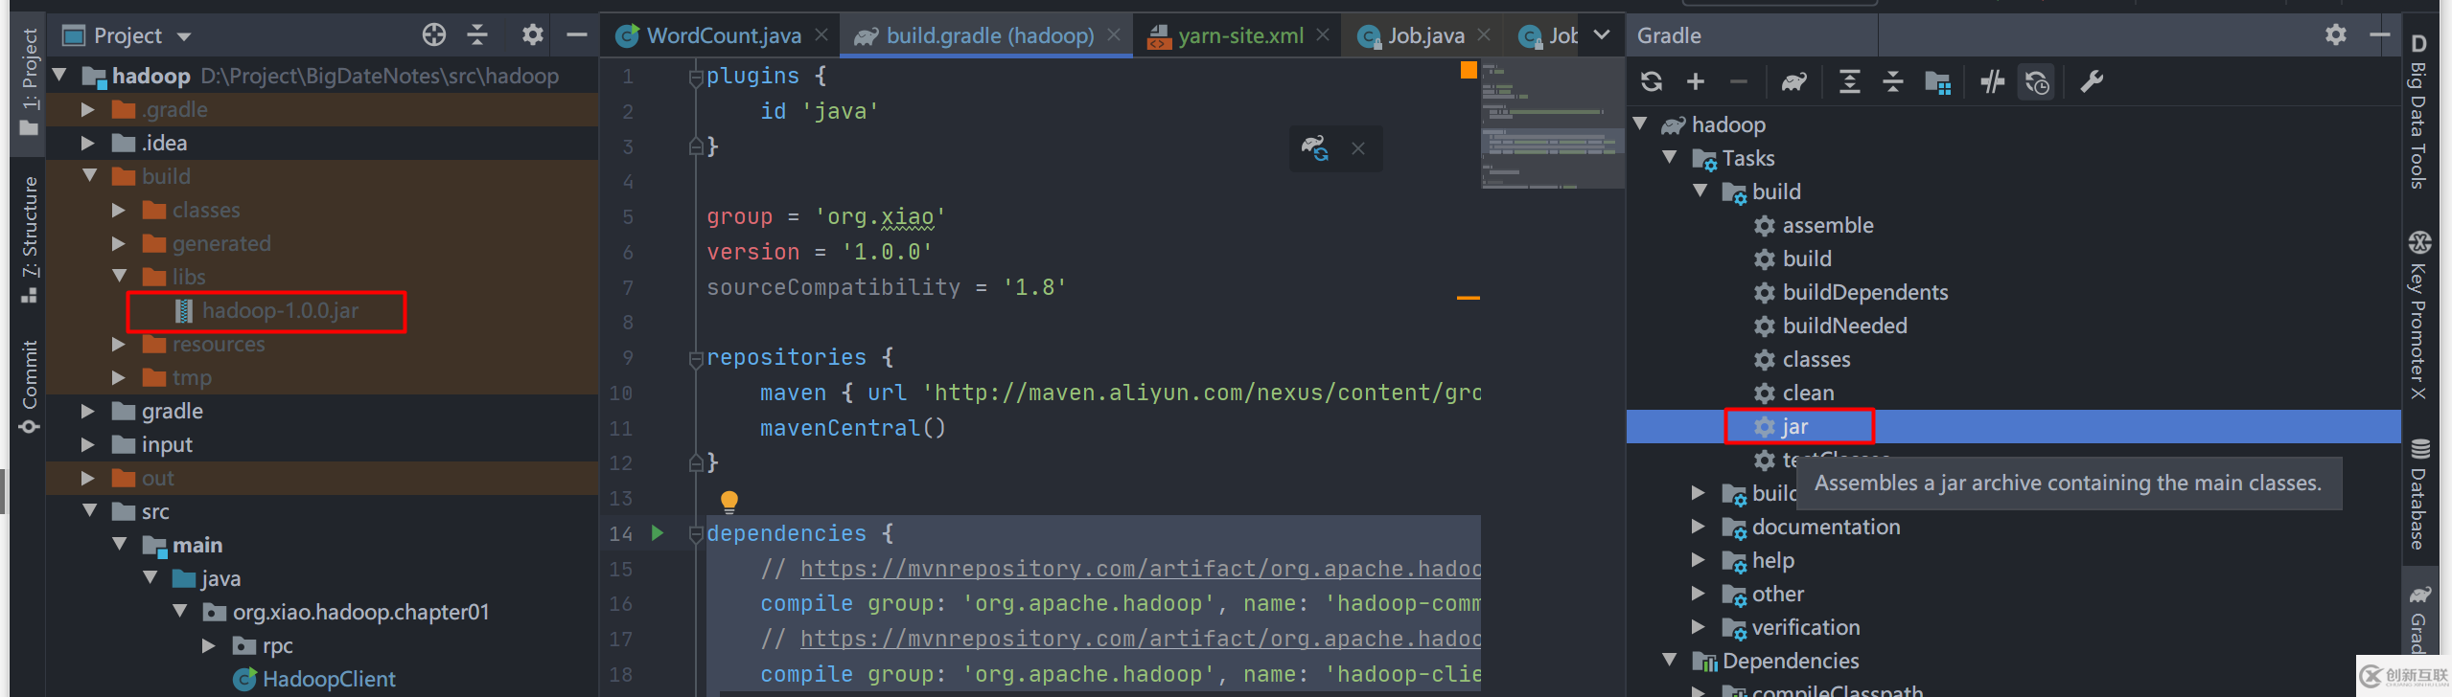Screen dimensions: 2452x697
Task: Expand the Dependencies node in Gradle
Action: click(x=1670, y=660)
